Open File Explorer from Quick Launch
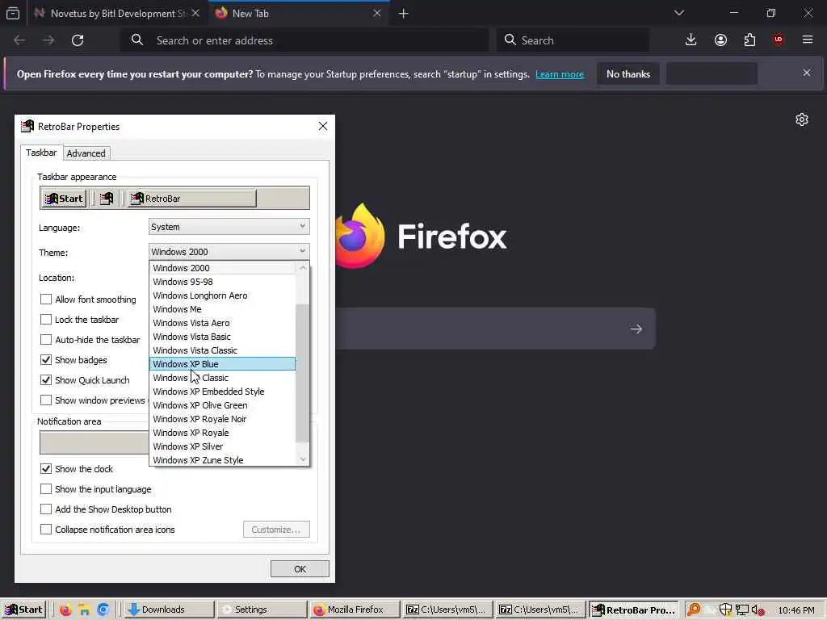This screenshot has width=827, height=620. click(84, 610)
